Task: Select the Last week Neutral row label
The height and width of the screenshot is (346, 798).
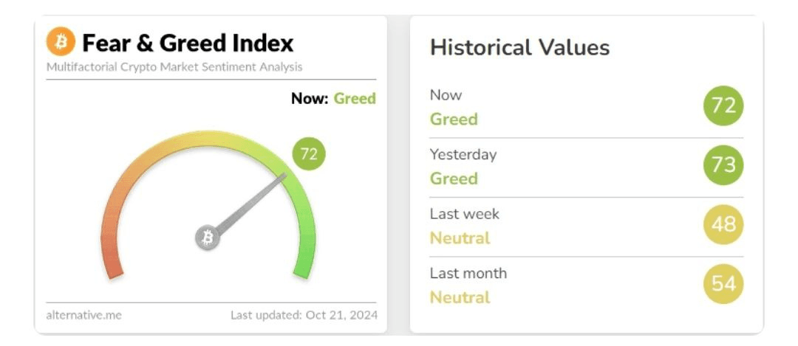Action: [465, 226]
